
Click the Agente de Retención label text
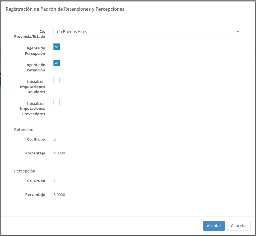pyautogui.click(x=36, y=67)
